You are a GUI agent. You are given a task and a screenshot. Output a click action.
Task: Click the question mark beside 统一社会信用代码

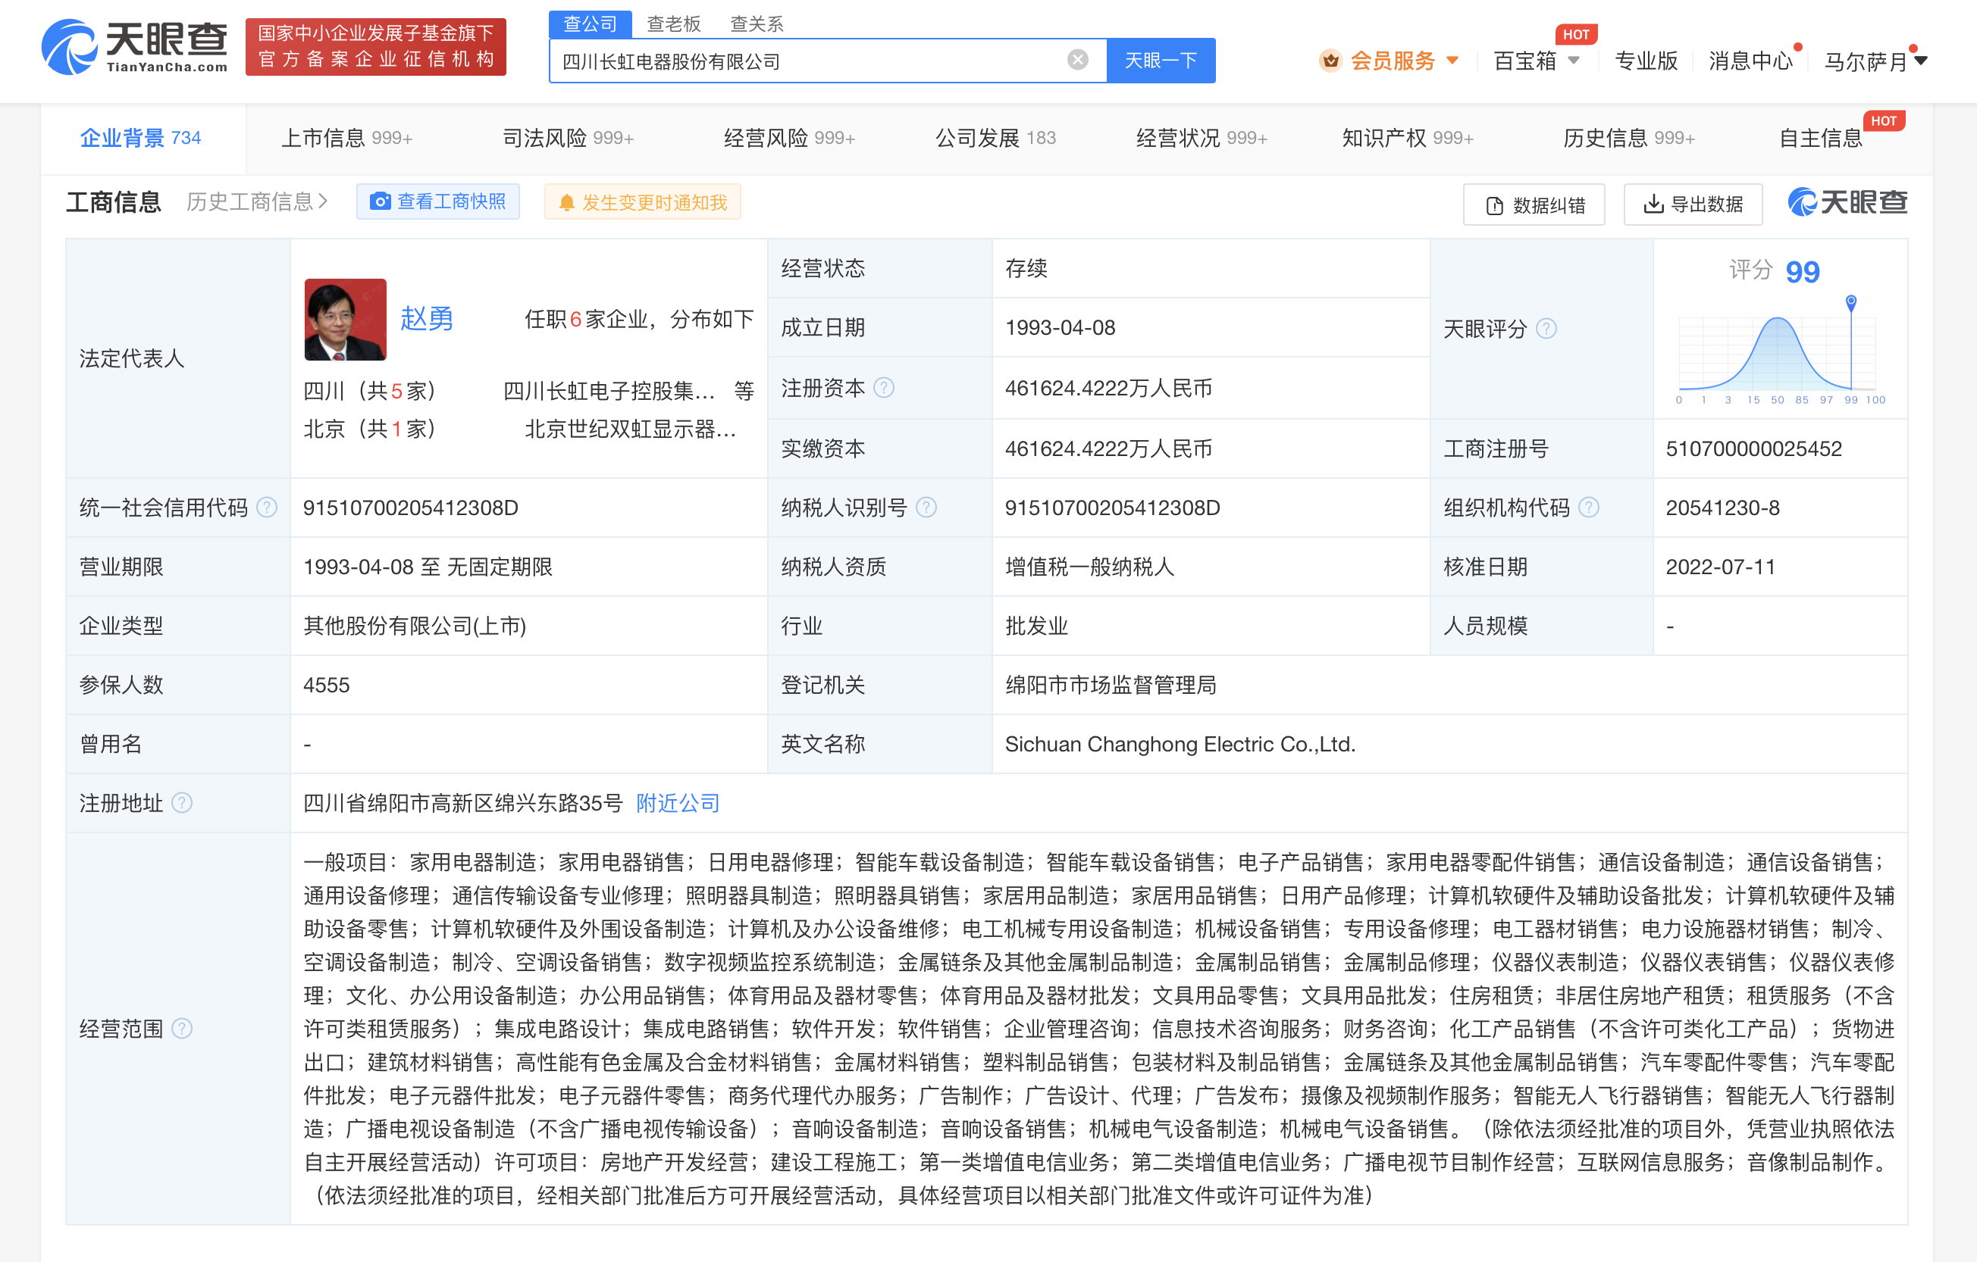(268, 507)
